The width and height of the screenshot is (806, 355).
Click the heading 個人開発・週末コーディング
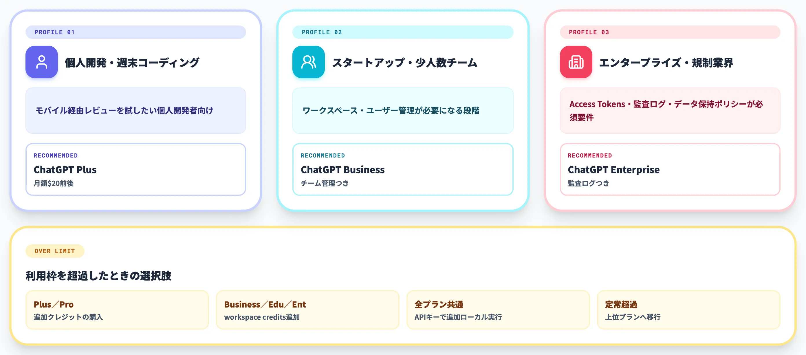pos(132,63)
